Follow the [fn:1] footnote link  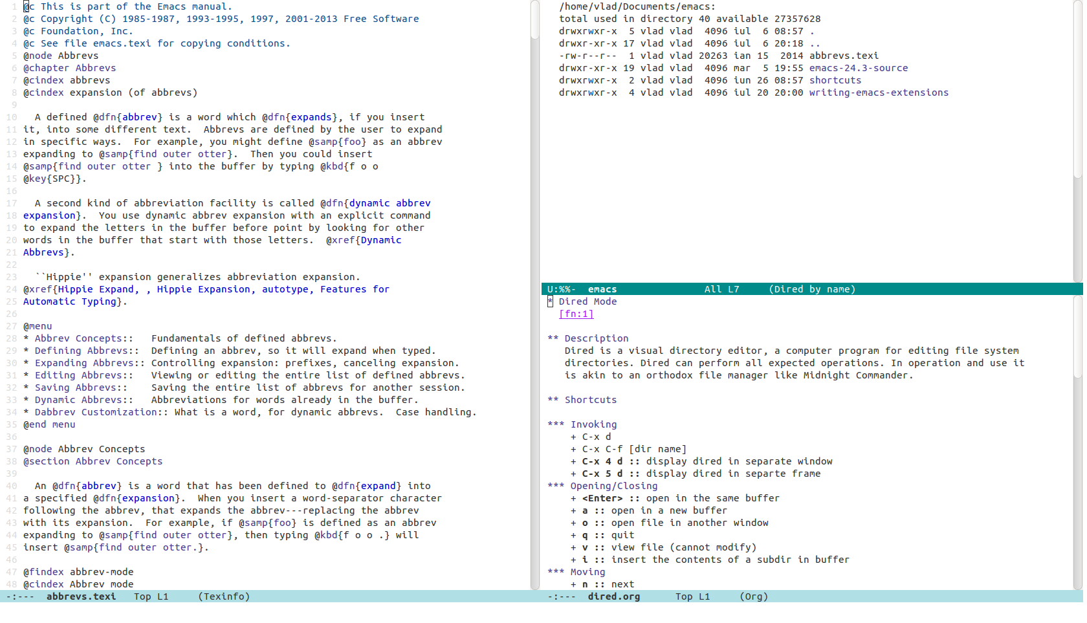pos(576,314)
